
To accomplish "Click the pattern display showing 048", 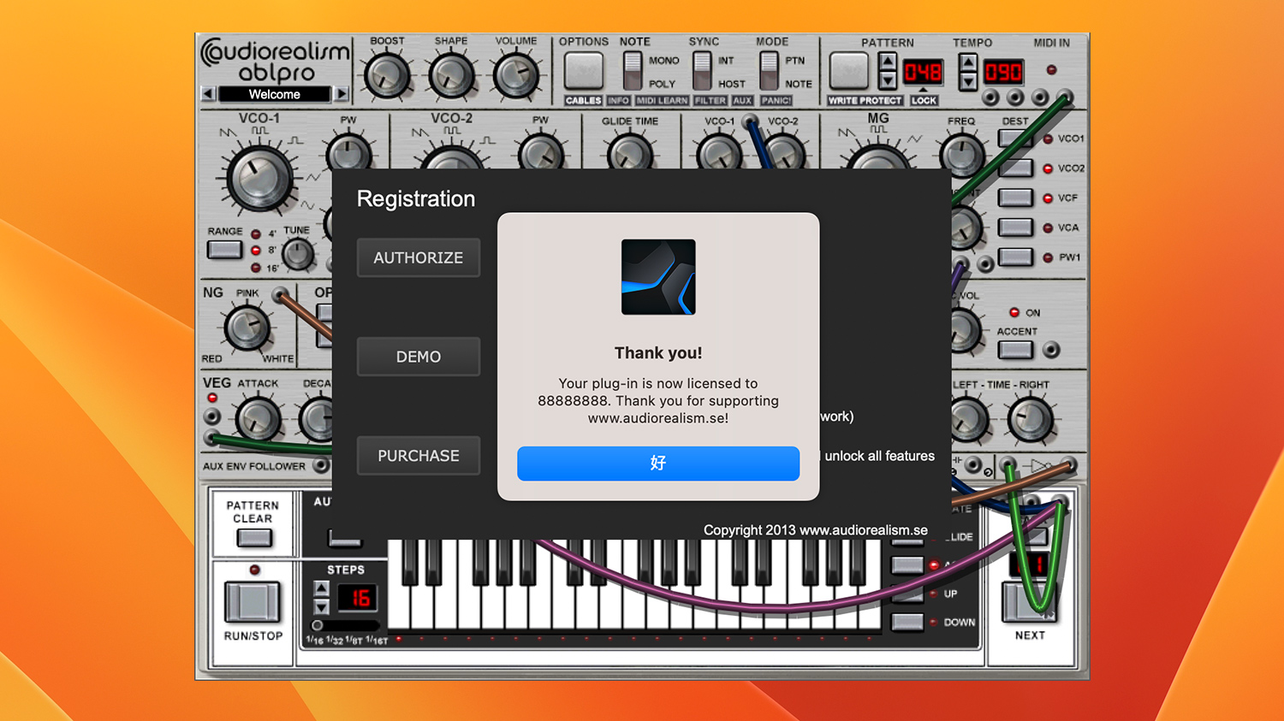I will [923, 72].
